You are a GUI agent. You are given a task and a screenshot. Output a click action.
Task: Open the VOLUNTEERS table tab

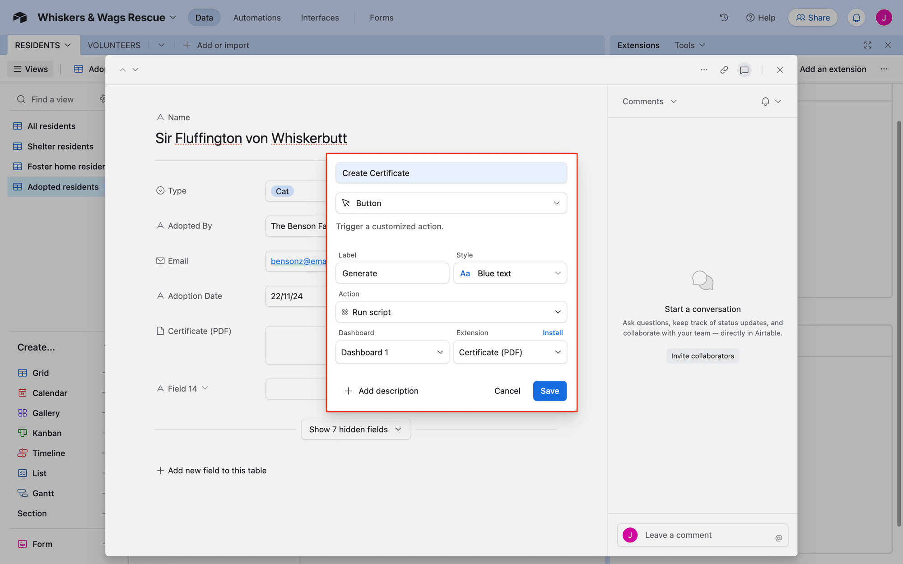click(114, 45)
